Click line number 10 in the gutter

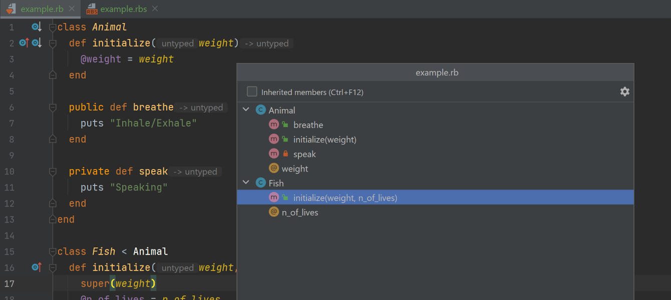click(x=10, y=171)
